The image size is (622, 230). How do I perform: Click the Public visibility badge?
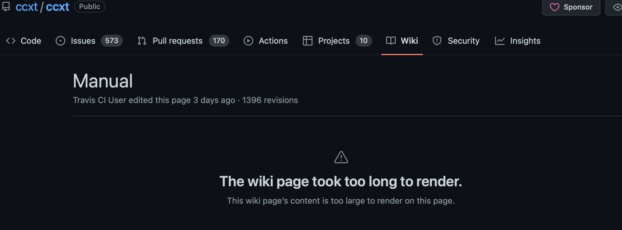click(89, 6)
